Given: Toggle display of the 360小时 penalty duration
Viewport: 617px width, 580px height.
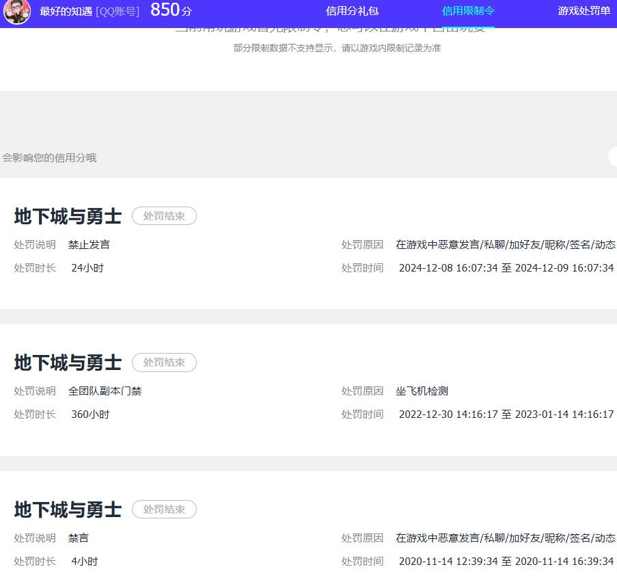Looking at the screenshot, I should 90,414.
